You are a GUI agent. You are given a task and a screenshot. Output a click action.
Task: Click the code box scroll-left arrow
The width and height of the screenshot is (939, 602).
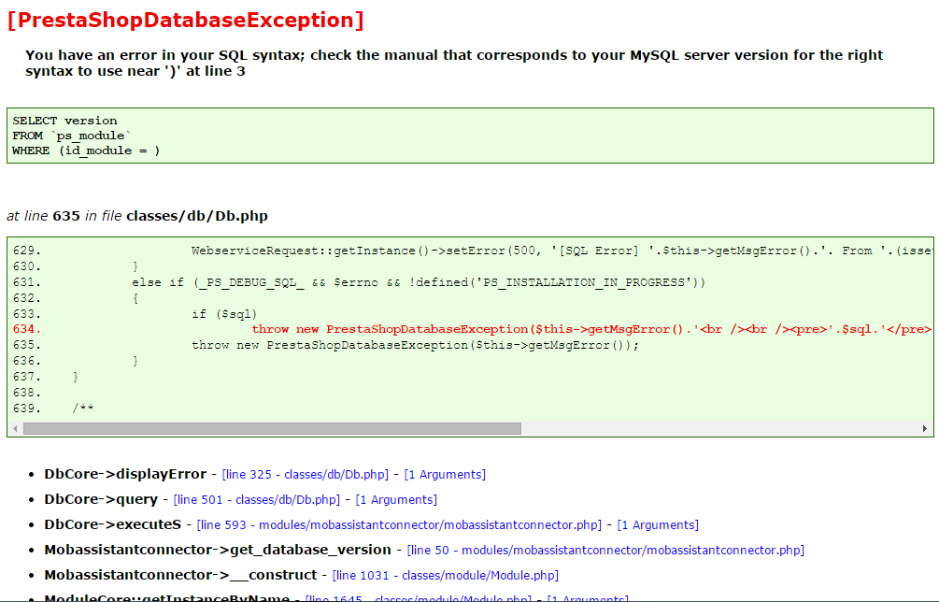pyautogui.click(x=15, y=428)
